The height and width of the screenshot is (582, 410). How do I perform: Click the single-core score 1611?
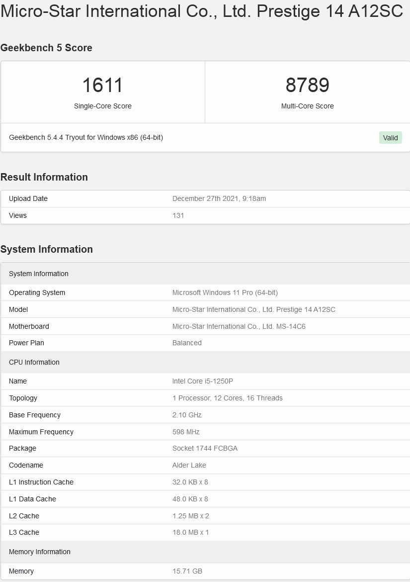point(102,85)
